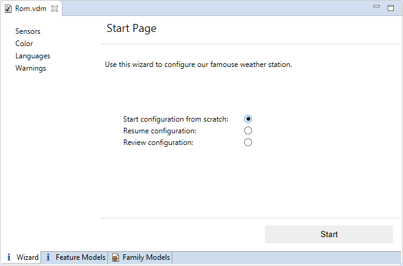Viewport: 403px width, 266px height.
Task: Select Start configuration from scratch radio button
Action: [248, 119]
